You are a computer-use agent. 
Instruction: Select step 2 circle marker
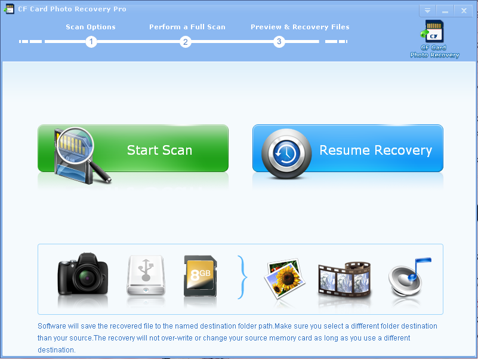(x=185, y=42)
